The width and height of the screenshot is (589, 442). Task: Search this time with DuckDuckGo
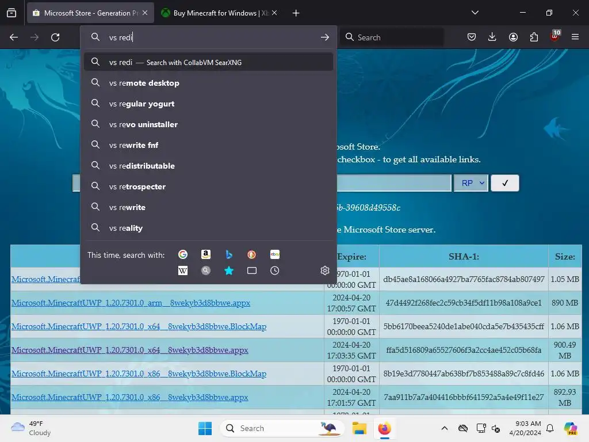252,254
